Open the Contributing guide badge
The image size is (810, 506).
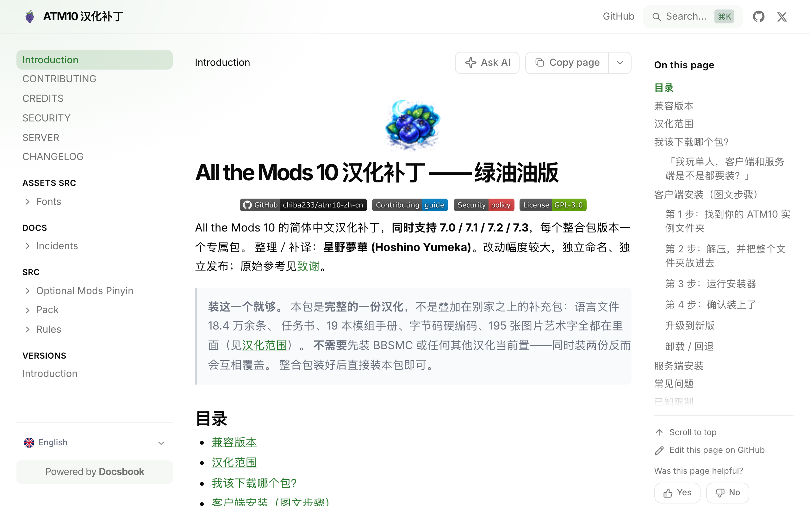(x=410, y=205)
